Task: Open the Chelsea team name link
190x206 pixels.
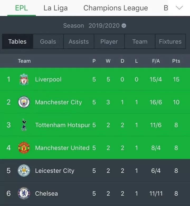Action: [46, 193]
